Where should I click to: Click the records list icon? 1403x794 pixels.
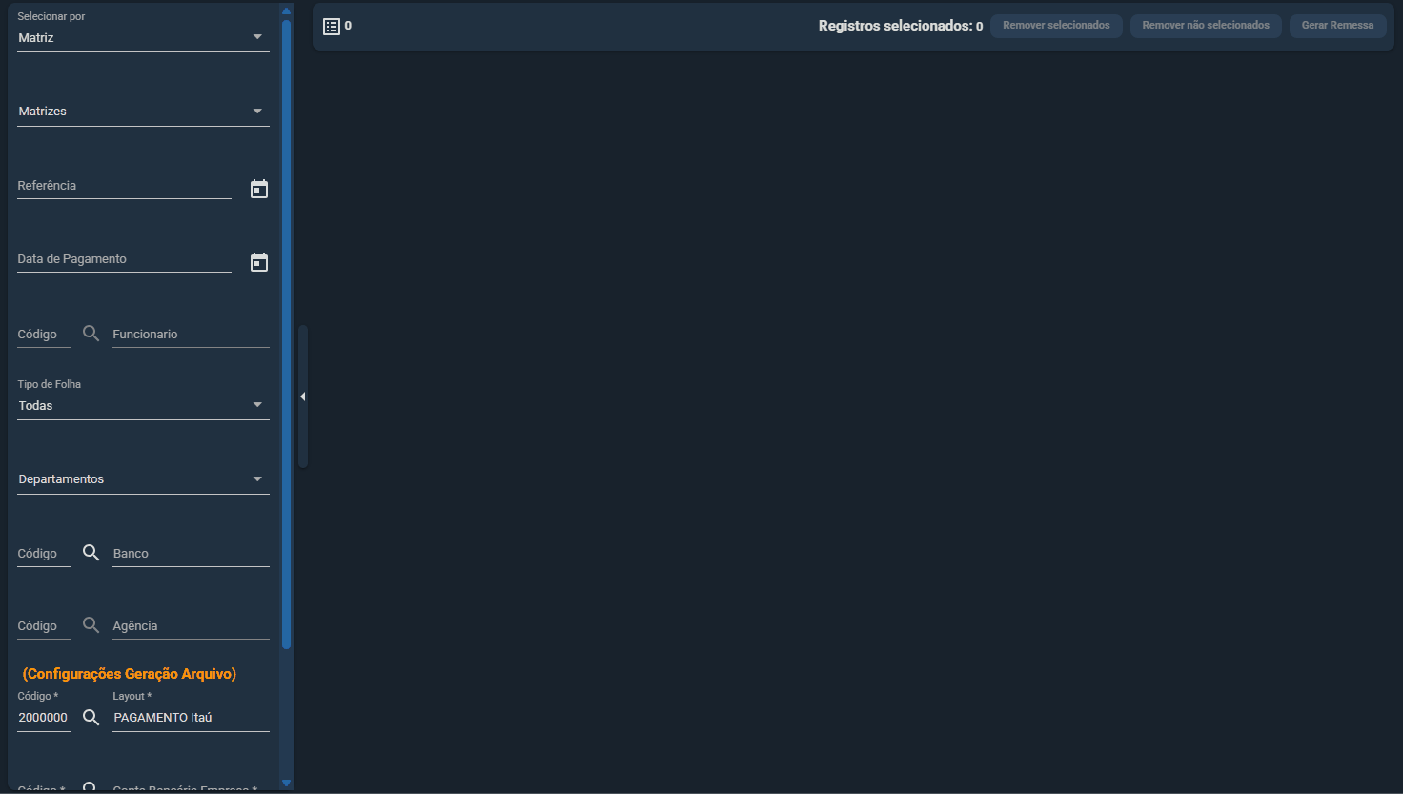coord(332,27)
